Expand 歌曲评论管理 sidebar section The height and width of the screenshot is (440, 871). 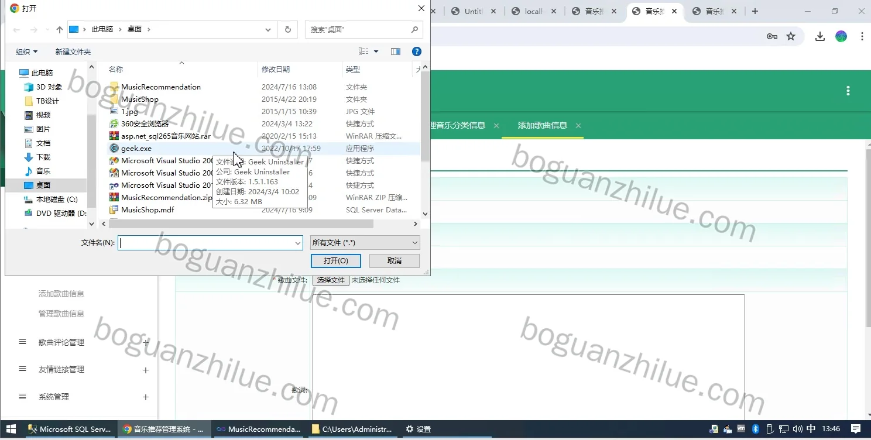tap(145, 342)
